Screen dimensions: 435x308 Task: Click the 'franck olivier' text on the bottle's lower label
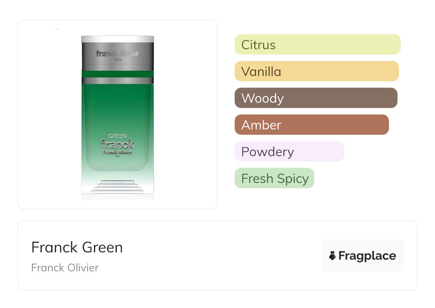coord(117,153)
